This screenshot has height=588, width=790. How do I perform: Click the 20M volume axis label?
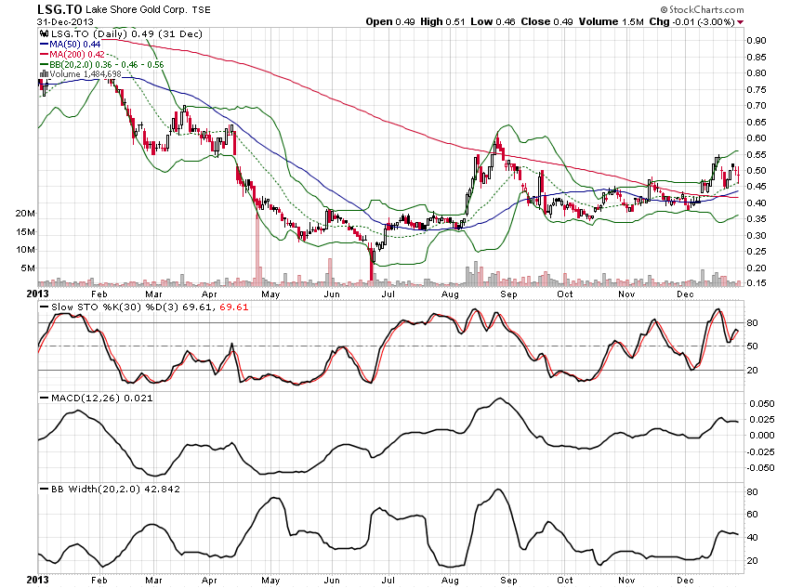tap(25, 214)
